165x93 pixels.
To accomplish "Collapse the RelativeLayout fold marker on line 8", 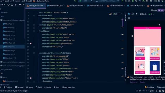I will click(x=34, y=16).
